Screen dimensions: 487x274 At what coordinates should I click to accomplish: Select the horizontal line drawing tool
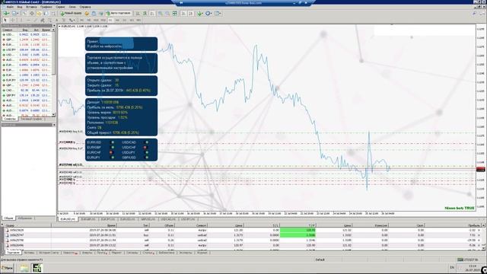28,20
